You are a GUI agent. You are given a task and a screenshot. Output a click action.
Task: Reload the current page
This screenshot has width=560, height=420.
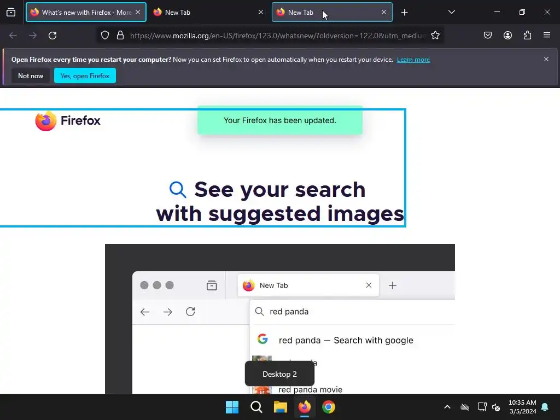(52, 36)
